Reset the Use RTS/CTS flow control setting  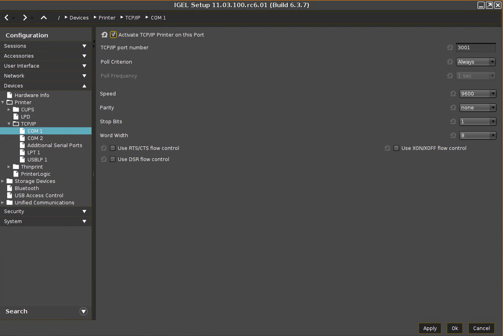[x=103, y=148]
